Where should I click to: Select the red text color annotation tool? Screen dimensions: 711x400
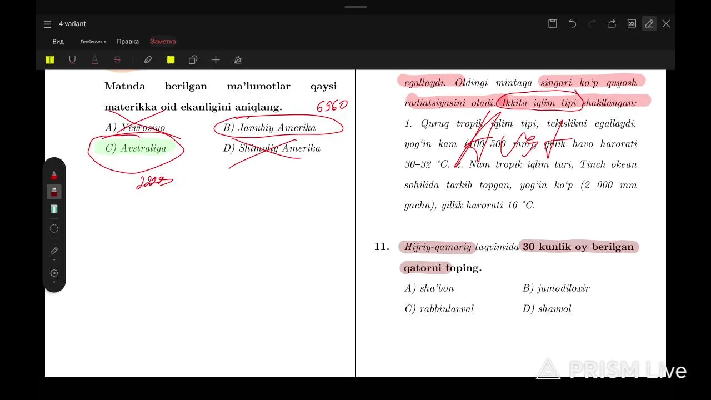point(94,59)
